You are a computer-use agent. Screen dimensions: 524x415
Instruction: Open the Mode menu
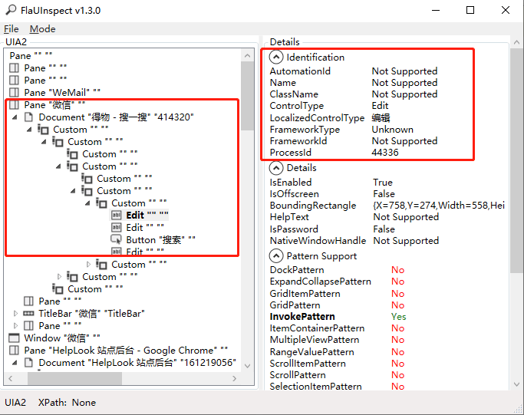[42, 29]
